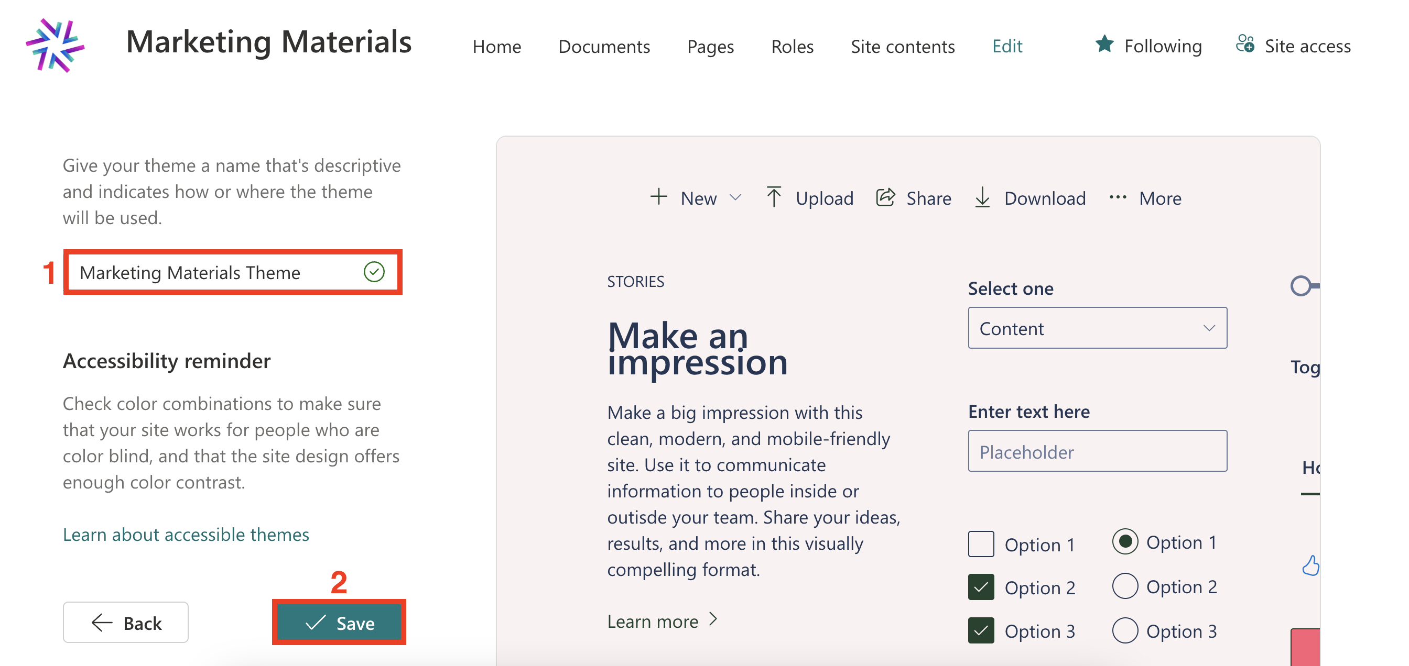Open the Content select-one dropdown
Screen dimensions: 1409x666
click(x=1097, y=328)
